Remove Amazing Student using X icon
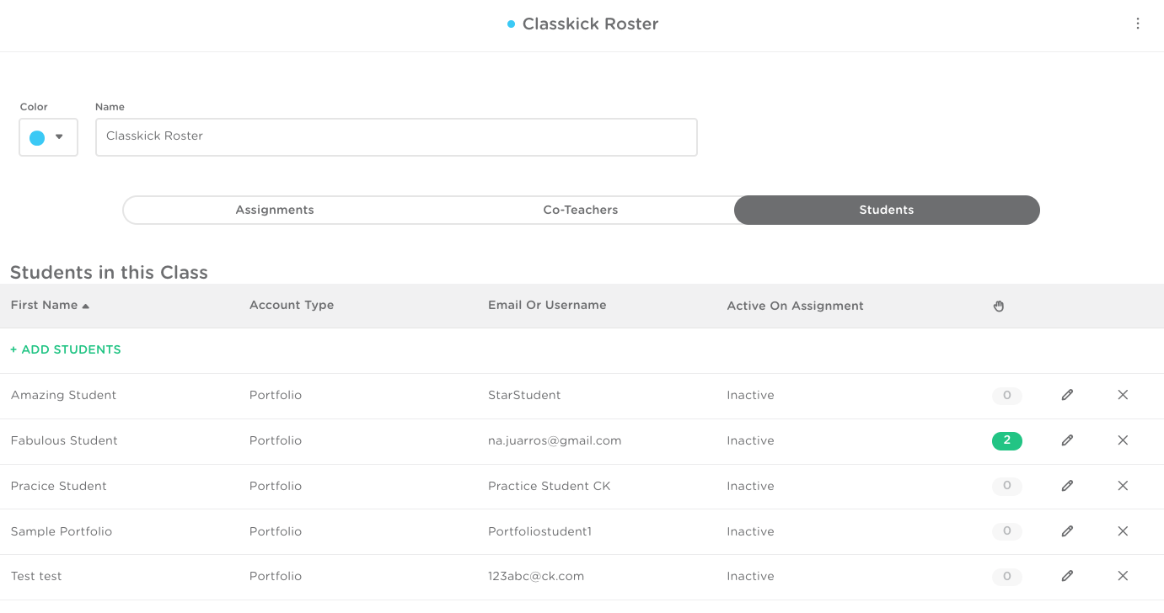Screen dimensions: 1164x613 point(1123,395)
